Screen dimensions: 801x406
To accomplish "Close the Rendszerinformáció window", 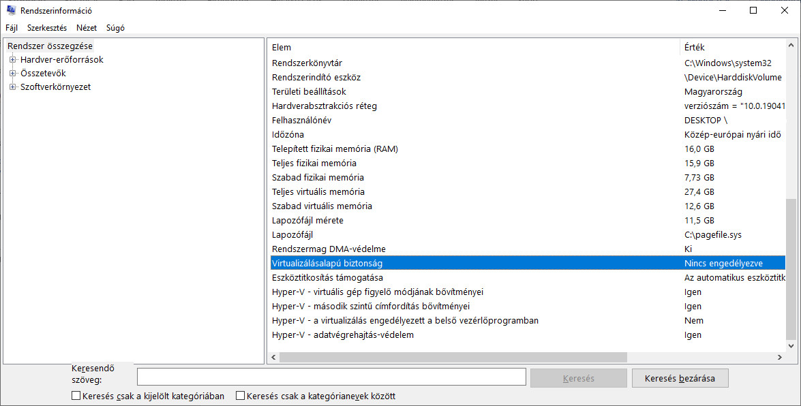I will (x=785, y=10).
